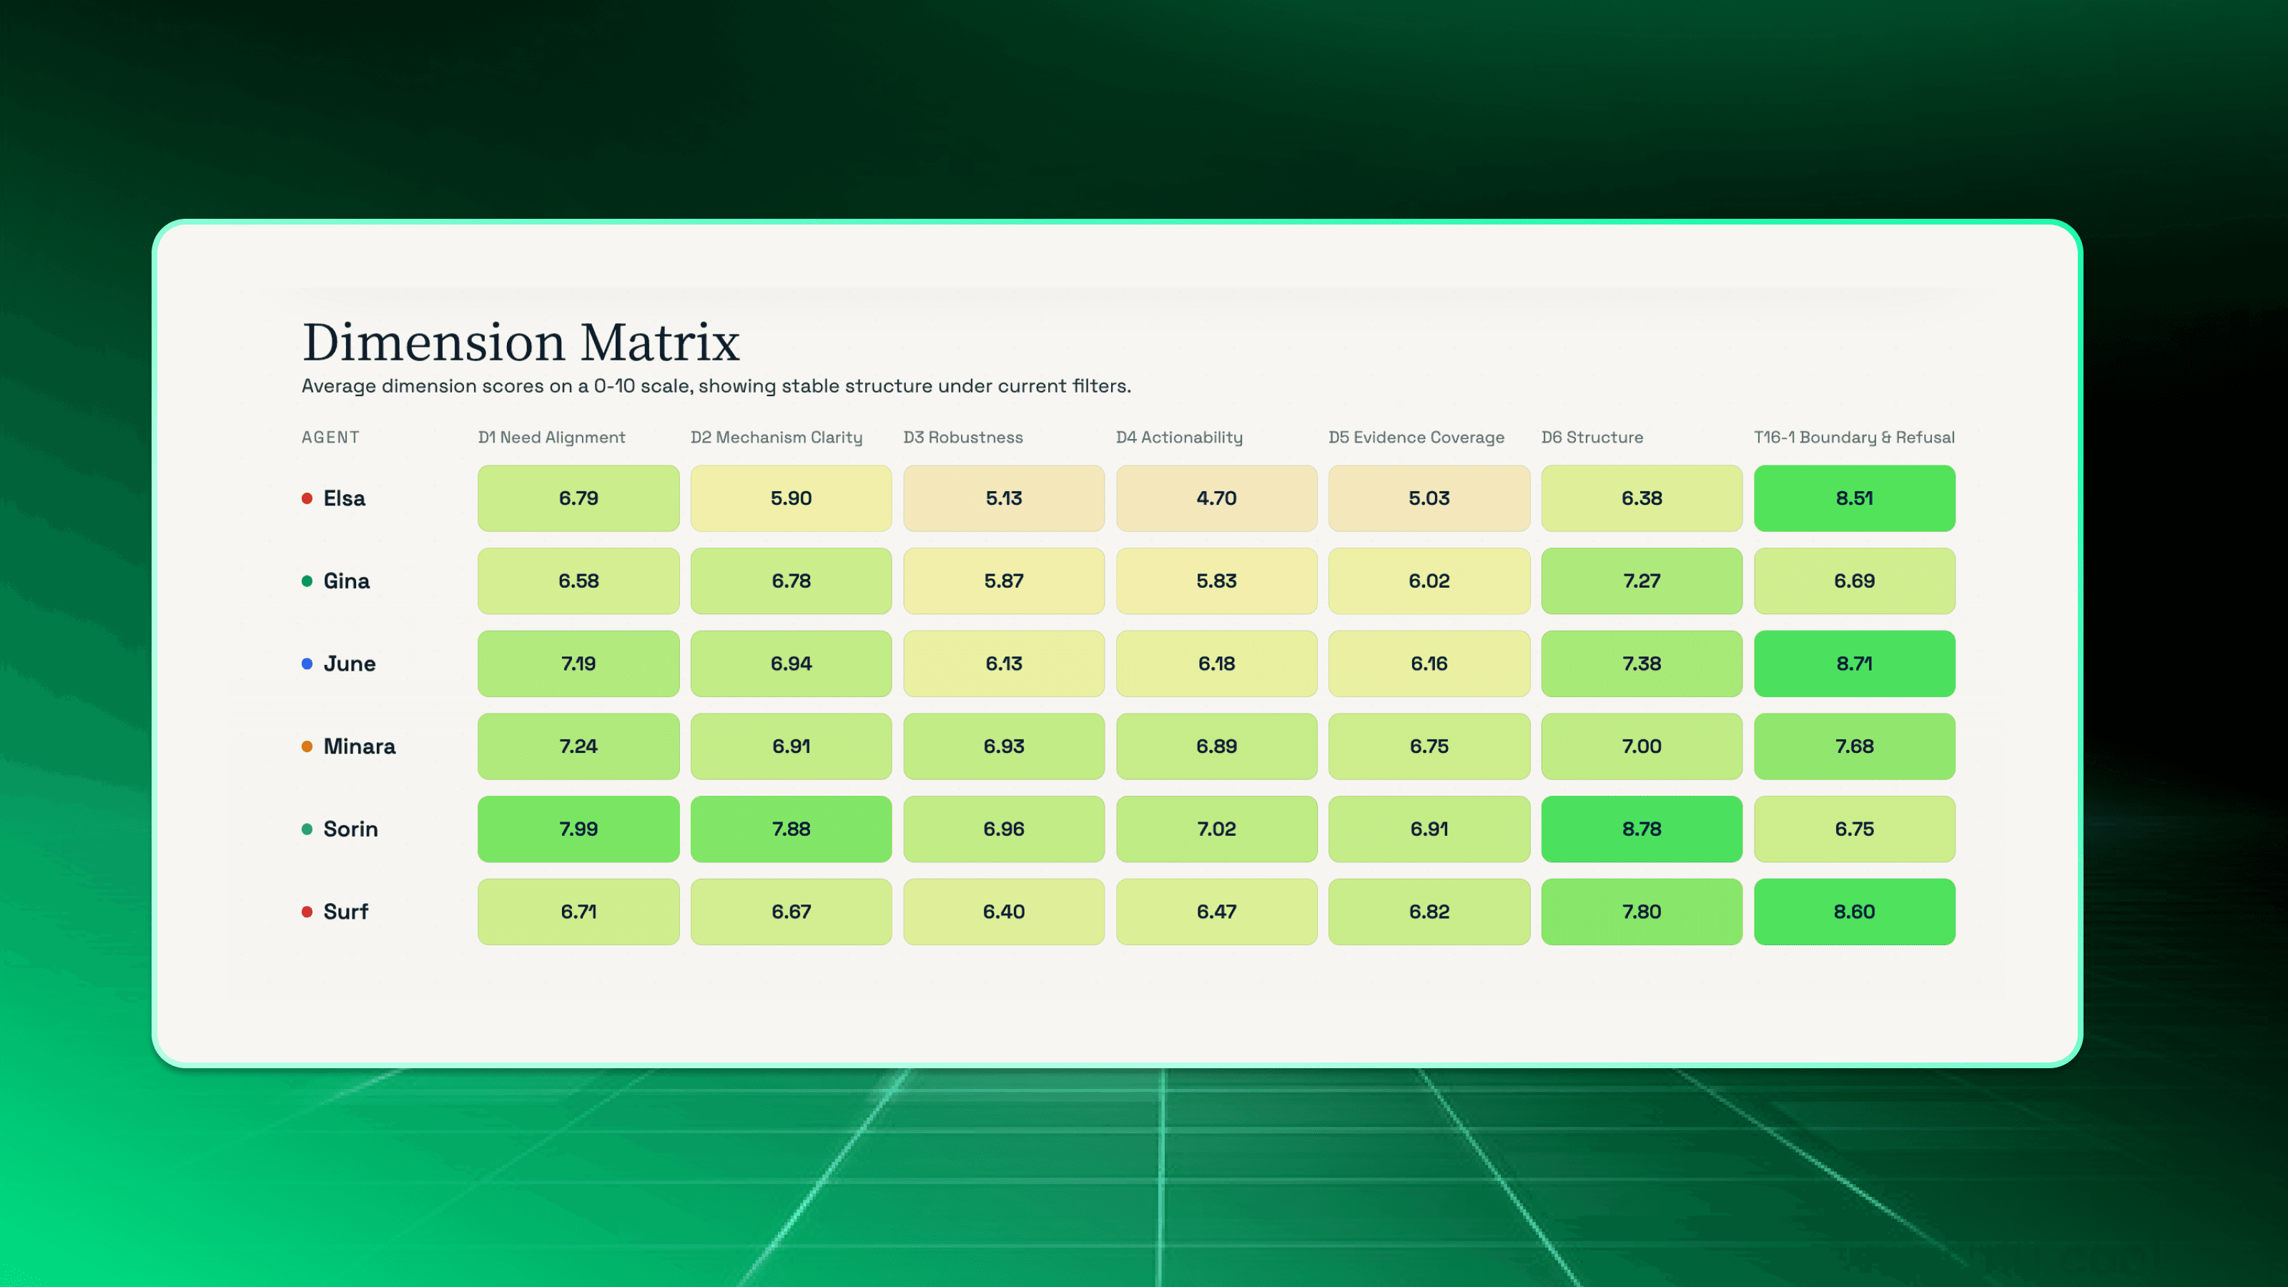Open the Sorin agent name

coord(350,829)
